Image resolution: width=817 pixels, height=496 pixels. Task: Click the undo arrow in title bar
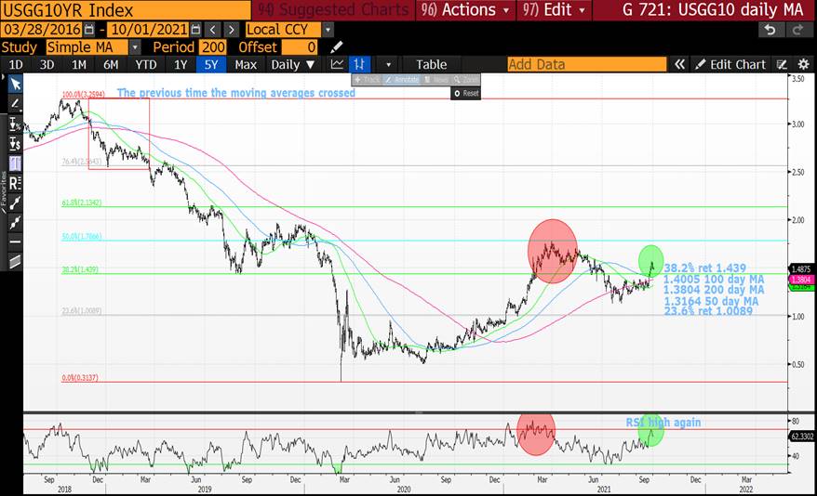(x=770, y=29)
